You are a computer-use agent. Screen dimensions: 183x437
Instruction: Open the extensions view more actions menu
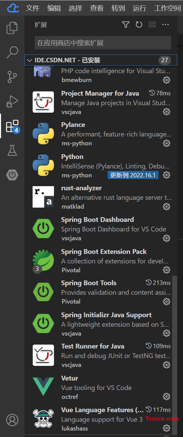coord(166,25)
